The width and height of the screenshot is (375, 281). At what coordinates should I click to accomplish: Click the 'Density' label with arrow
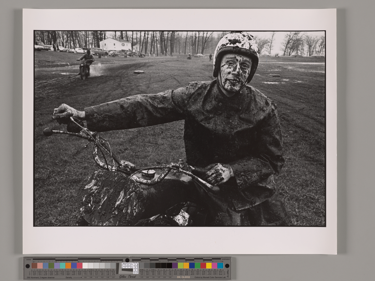(x=74, y=277)
